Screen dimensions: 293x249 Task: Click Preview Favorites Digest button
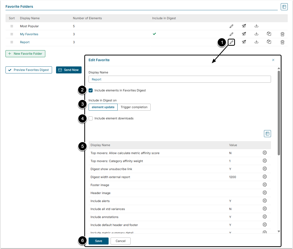coord(29,70)
